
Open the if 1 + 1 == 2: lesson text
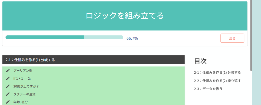click(22, 78)
